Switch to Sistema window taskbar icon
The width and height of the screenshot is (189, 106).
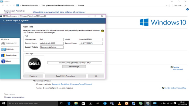155,103
